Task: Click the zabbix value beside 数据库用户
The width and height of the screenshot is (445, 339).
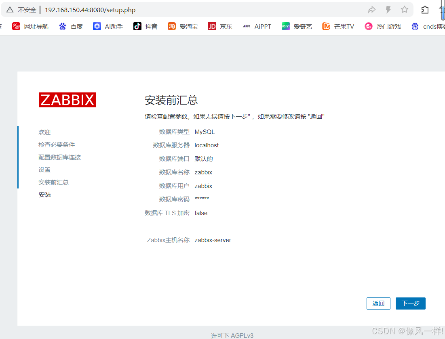Action: 203,186
